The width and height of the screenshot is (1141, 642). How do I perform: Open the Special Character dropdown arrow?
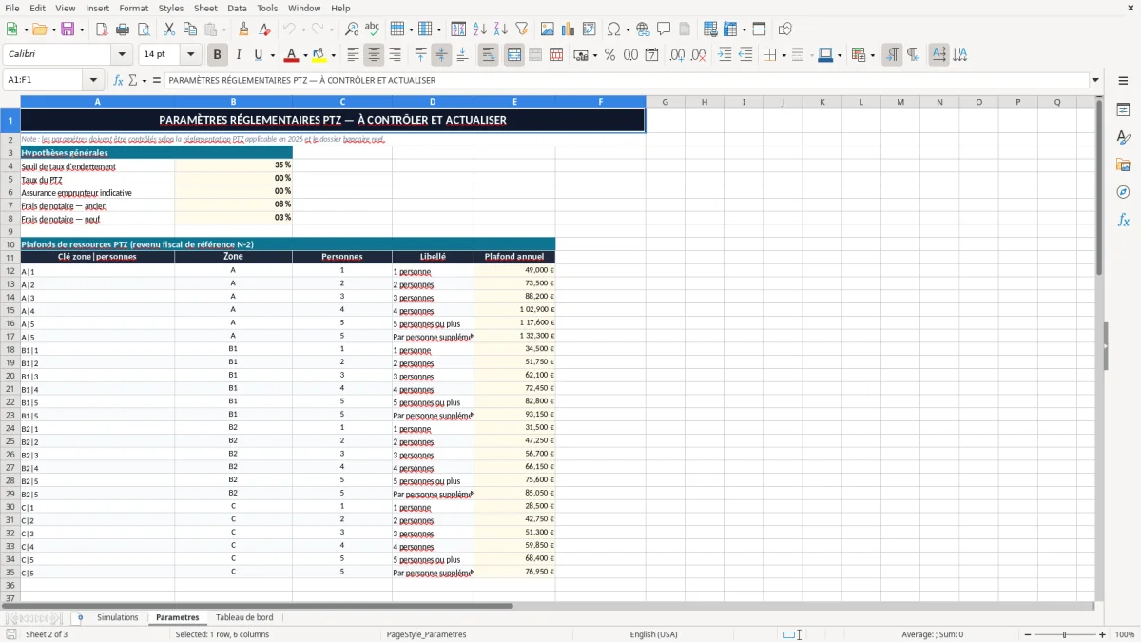click(628, 29)
